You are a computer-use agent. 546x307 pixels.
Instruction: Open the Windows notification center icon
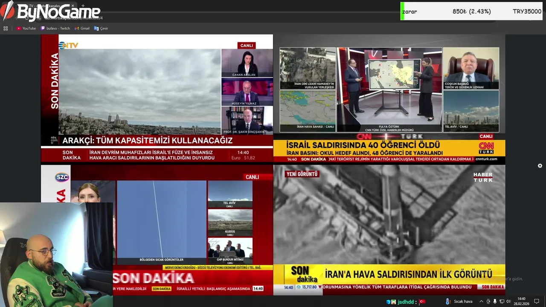[x=537, y=301]
